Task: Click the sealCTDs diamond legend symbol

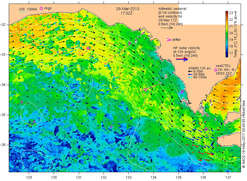Action: pos(216,70)
